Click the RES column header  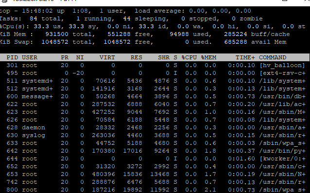click(x=137, y=57)
